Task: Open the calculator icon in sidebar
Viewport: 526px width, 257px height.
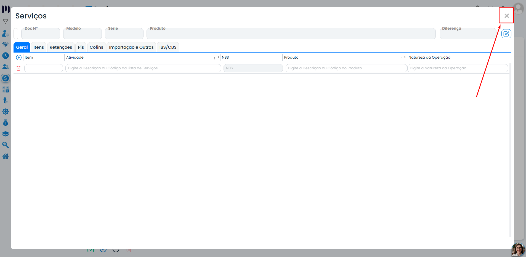Action: tap(6, 89)
